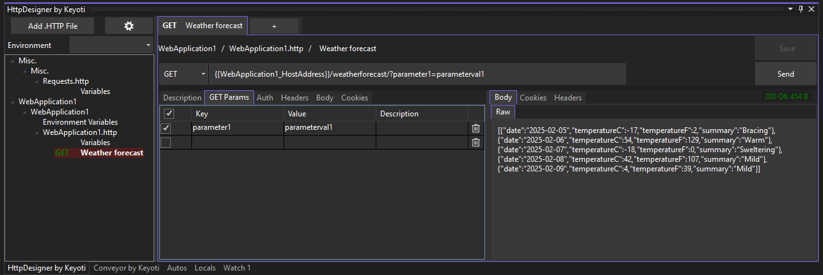Toggle auto-hide pin in the title bar
Viewport: 823px width, 275px height.
(801, 10)
